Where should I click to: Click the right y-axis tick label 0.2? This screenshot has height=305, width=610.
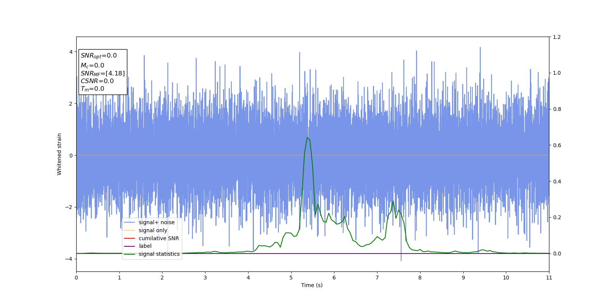click(x=557, y=217)
